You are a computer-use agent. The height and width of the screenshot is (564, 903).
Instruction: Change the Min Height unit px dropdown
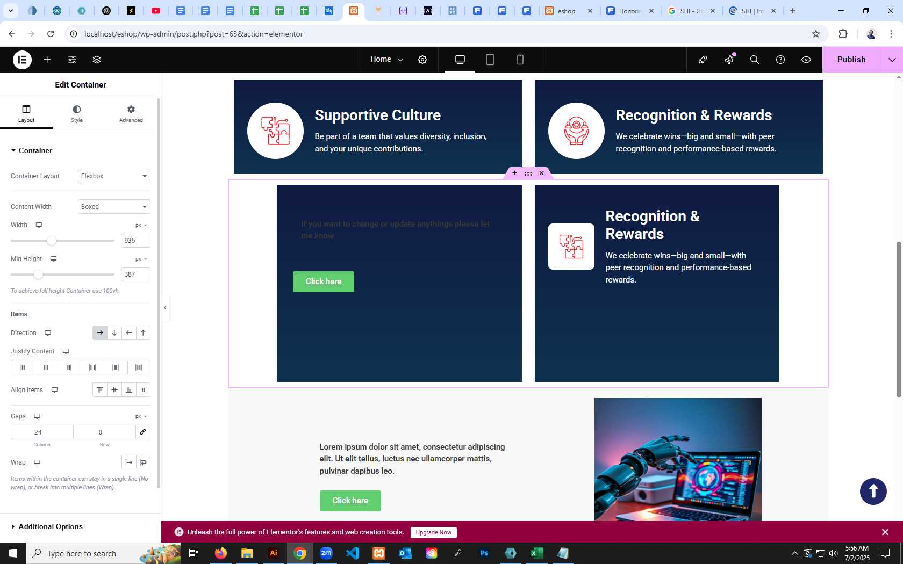coord(141,259)
